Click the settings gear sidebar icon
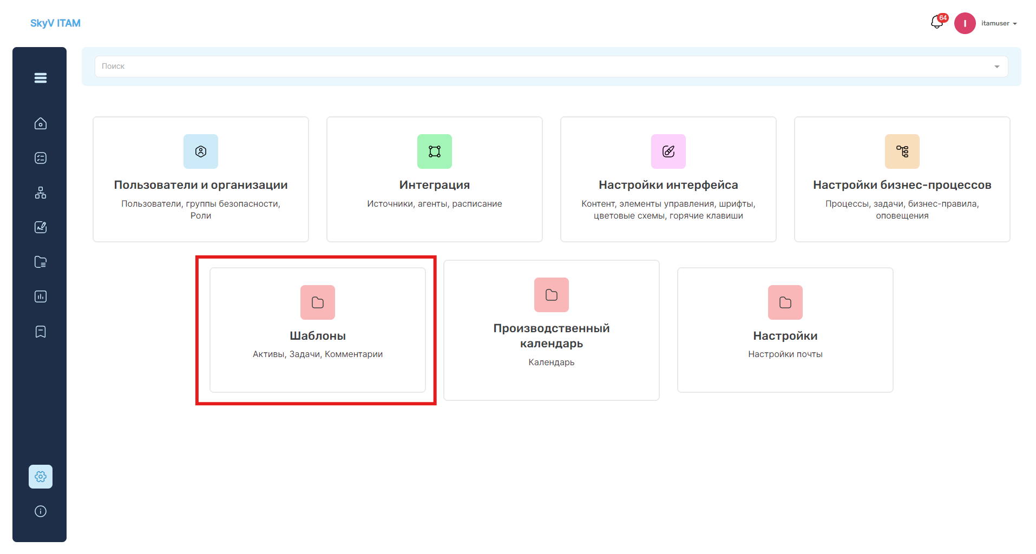The image size is (1036, 554). coord(41,477)
